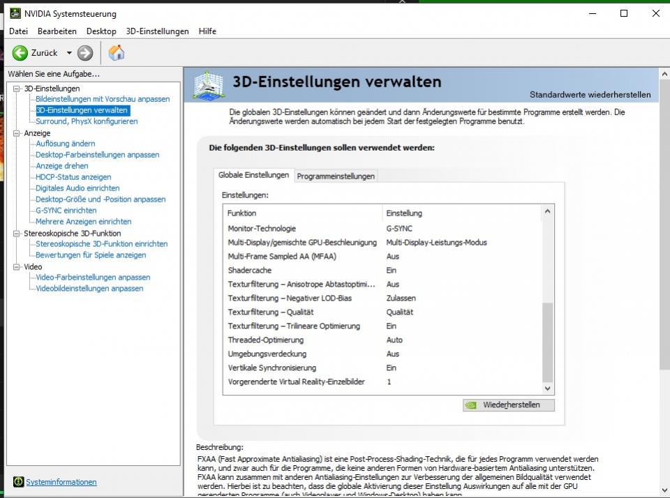Screen dimensions: 670x498
Task: Open Digitales Audio einrichten
Action: 77,188
